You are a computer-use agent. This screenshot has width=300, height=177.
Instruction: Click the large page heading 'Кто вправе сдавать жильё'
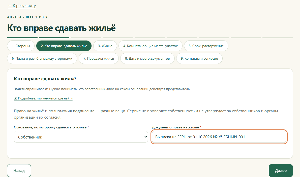tap(62, 28)
